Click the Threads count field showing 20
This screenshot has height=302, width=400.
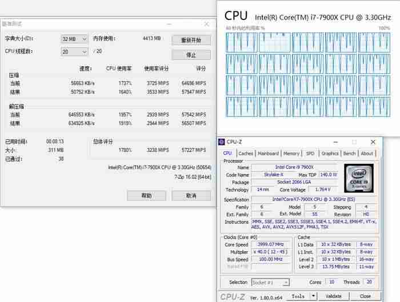pos(369,282)
